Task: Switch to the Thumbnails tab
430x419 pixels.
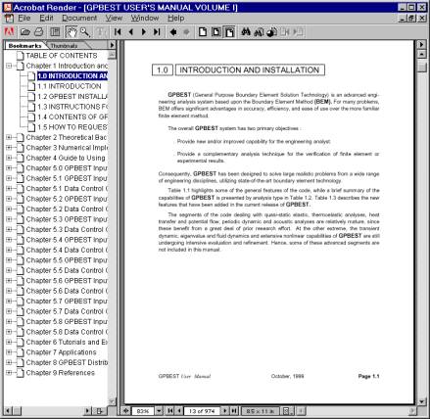Action: pos(64,46)
